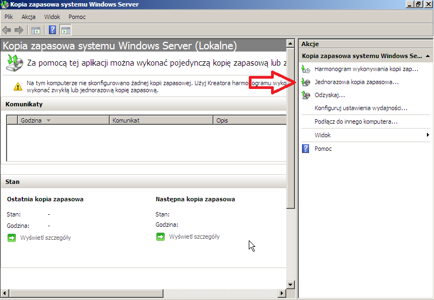This screenshot has height=300, width=434.
Task: Close the Kopia zapasowa window
Action: coord(428,4)
